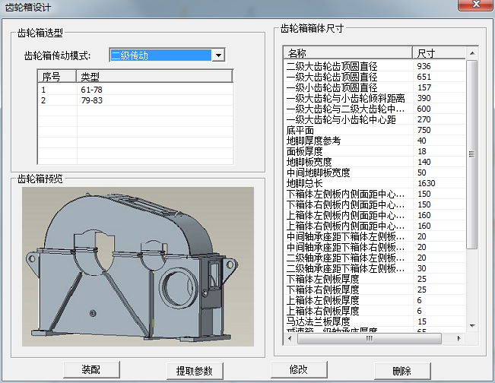This screenshot has width=495, height=383.
Task: Click the 装配 button
Action: [90, 369]
